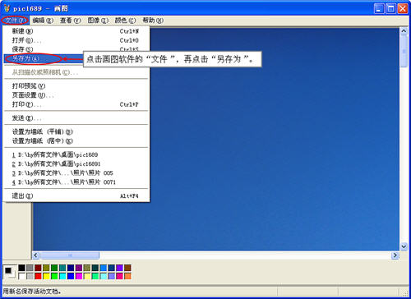The width and height of the screenshot is (411, 299).
Task: Click the horizontal scrollbar thumb
Action: 70,255
